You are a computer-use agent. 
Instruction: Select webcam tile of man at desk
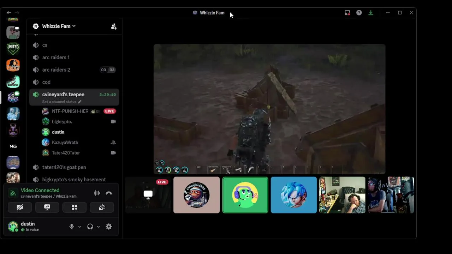(x=343, y=195)
